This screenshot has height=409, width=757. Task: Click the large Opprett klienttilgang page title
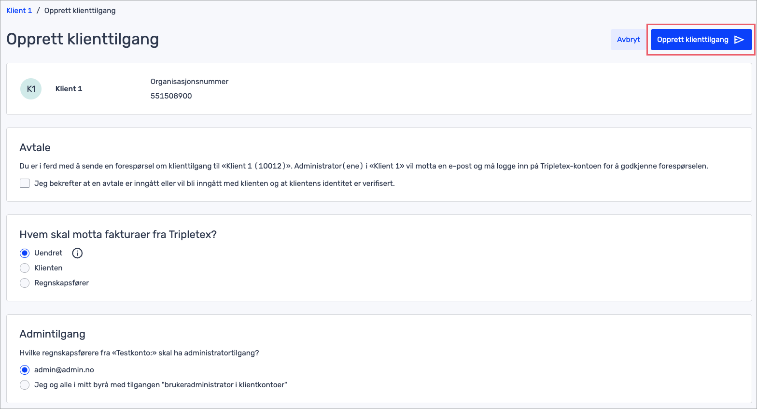click(83, 39)
